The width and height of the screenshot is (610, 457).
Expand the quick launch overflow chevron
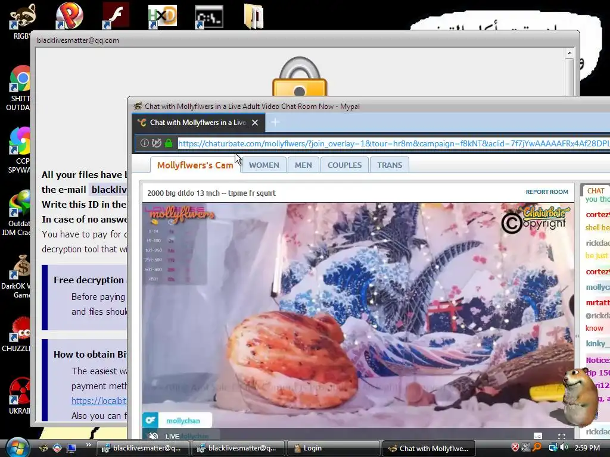pyautogui.click(x=89, y=445)
